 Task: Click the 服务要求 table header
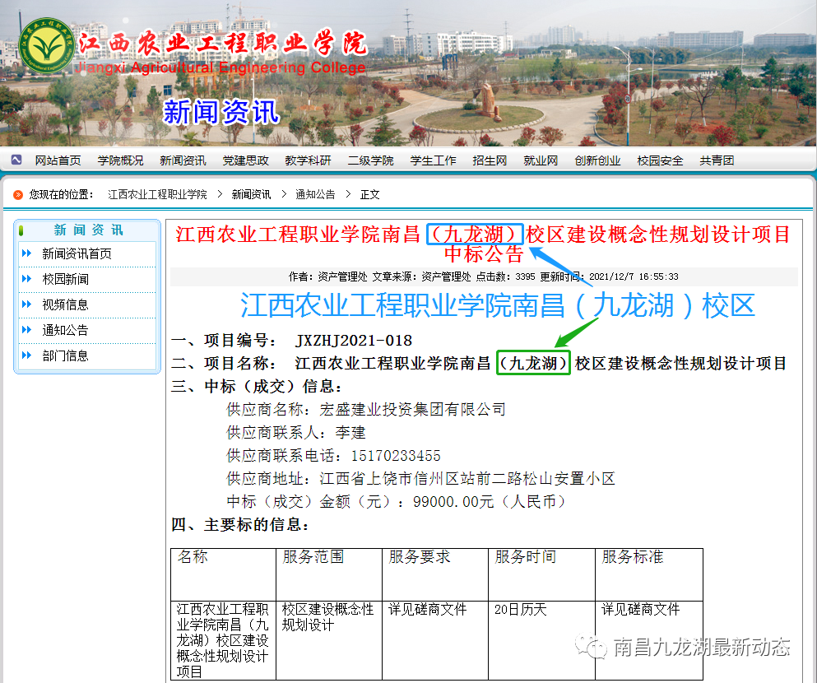[420, 557]
